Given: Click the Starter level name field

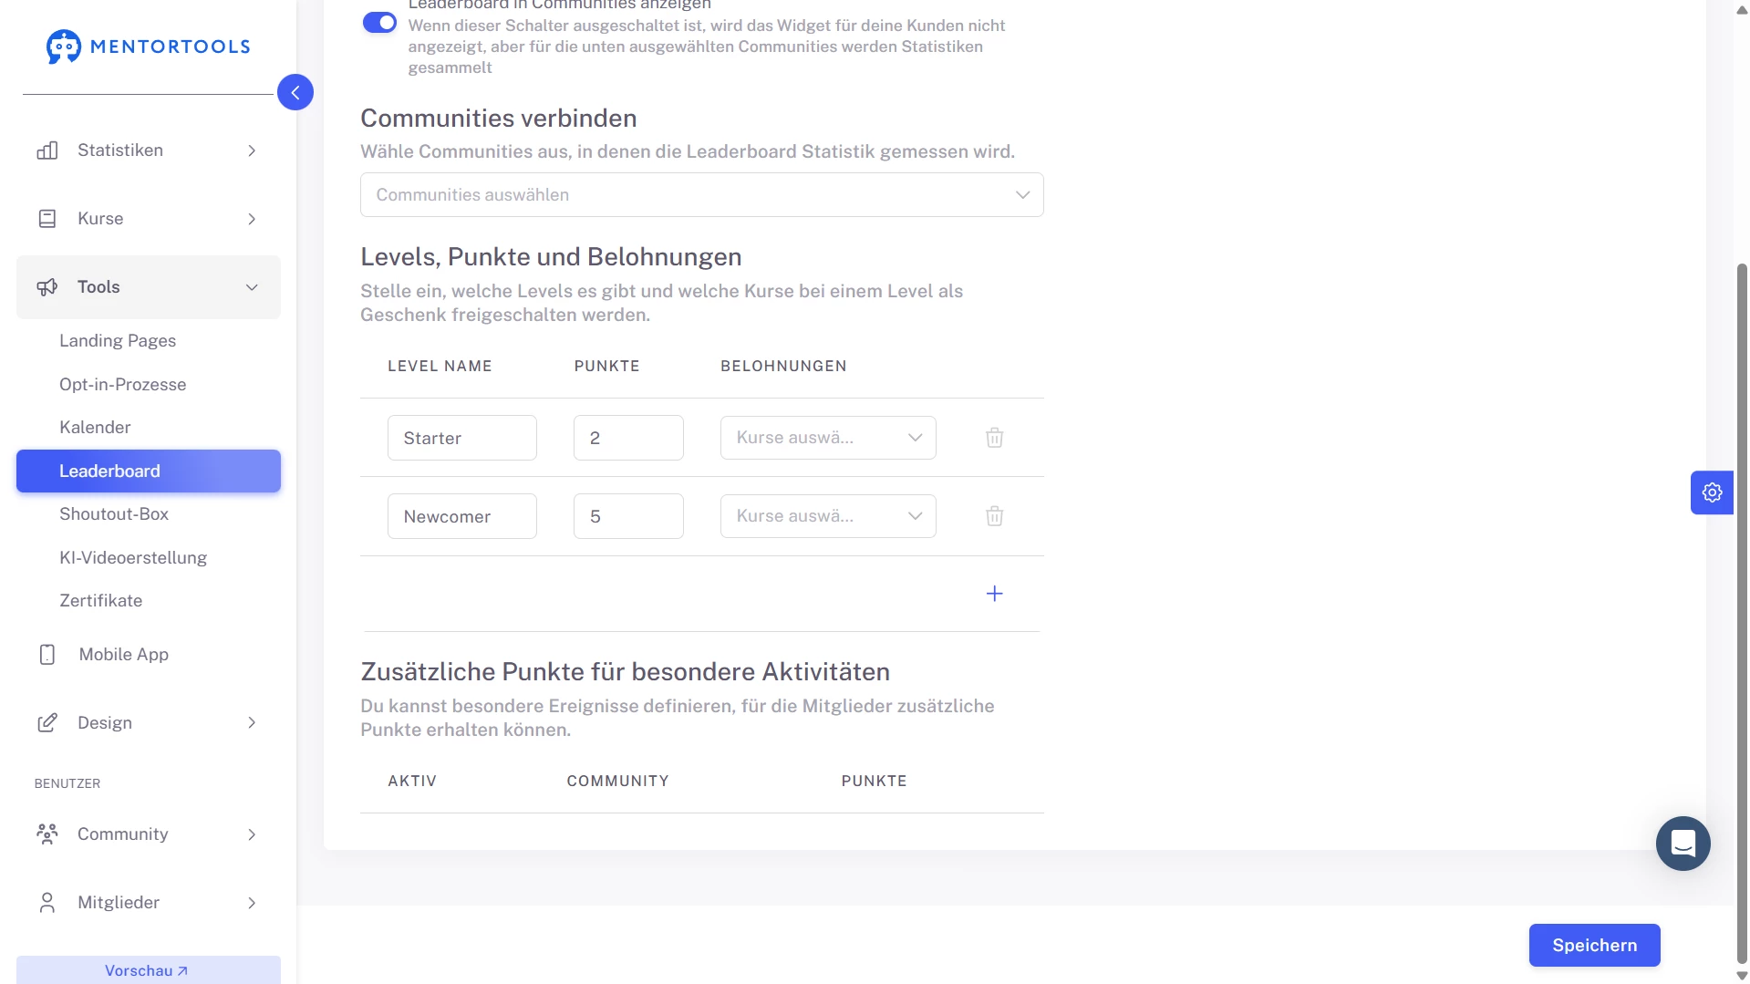Looking at the screenshot, I should coord(461,438).
